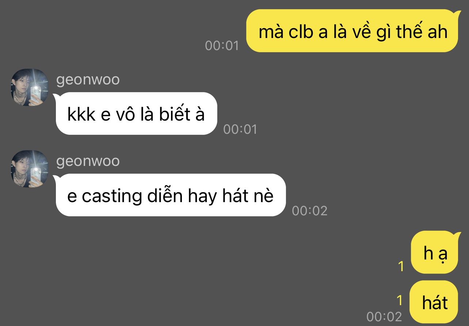Click the 00:02 timestamp beside the 'hát' bubble
The height and width of the screenshot is (326, 469).
tap(384, 316)
